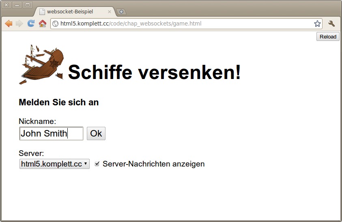Go to the home page icon

(x=42, y=23)
